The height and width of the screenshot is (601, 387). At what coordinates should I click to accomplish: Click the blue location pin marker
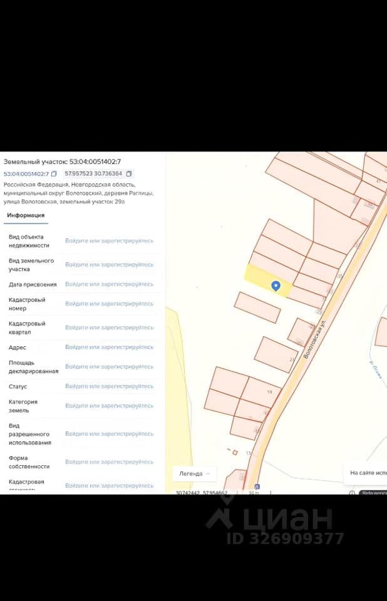pyautogui.click(x=276, y=286)
